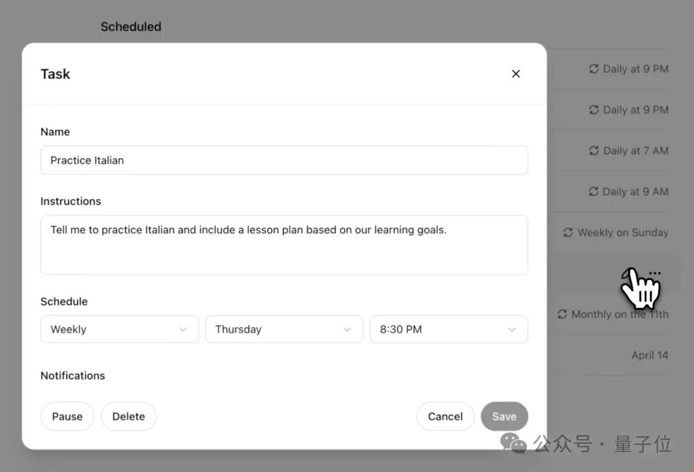Select the Monthly on the 11th schedule text
694x472 pixels.
(x=620, y=314)
